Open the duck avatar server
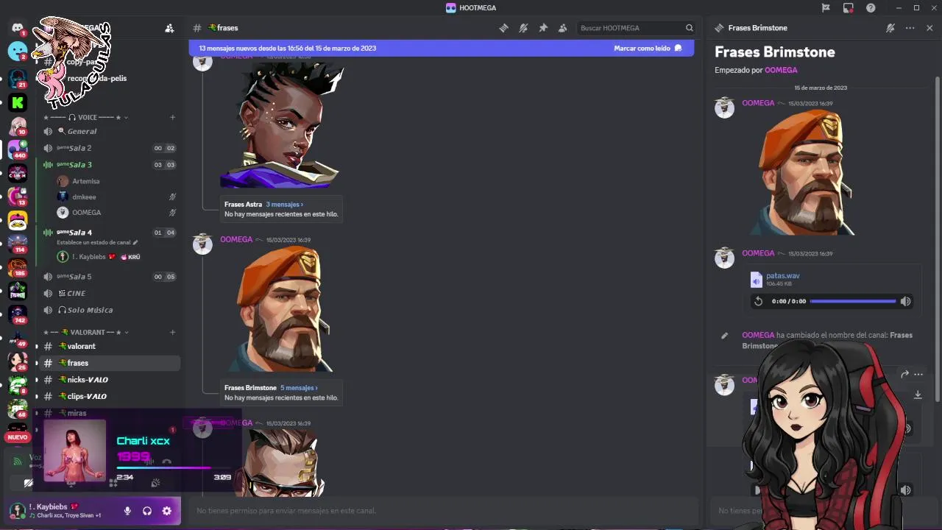This screenshot has width=942, height=530. click(x=18, y=220)
